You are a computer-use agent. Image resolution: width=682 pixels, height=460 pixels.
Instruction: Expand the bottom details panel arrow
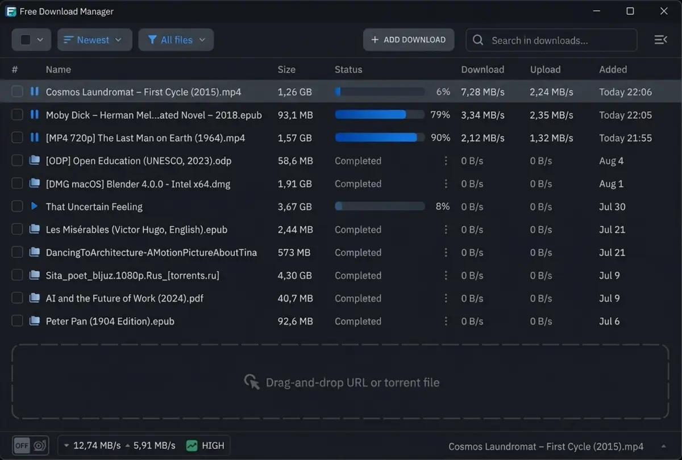coord(663,446)
